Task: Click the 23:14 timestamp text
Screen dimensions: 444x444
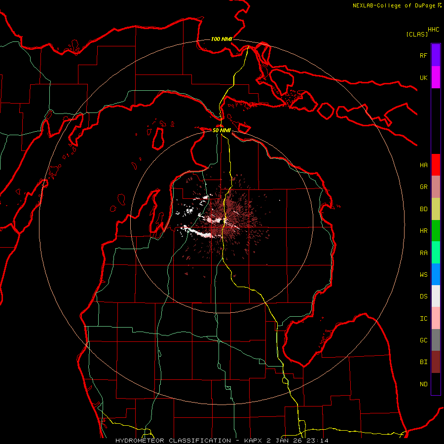Action: pyautogui.click(x=317, y=441)
